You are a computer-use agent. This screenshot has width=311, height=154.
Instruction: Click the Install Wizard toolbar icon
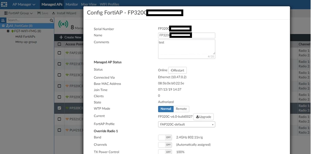coord(53,13)
